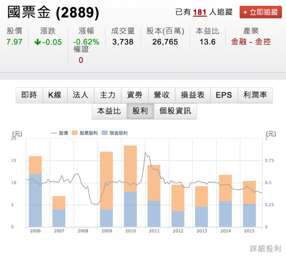Toggle the 股價 line legend item
This screenshot has width=286, height=256.
click(60, 133)
